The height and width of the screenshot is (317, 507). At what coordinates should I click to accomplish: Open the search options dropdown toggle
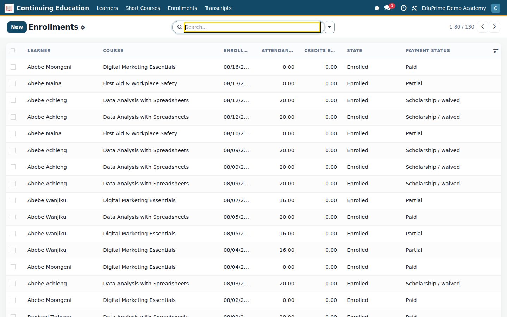click(x=330, y=27)
